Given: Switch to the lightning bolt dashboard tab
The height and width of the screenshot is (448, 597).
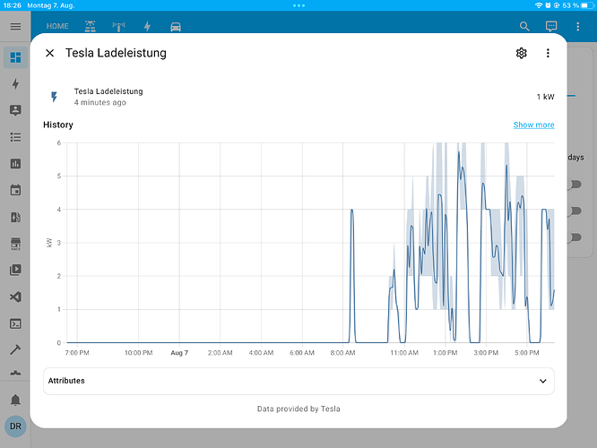Looking at the screenshot, I should [x=147, y=26].
